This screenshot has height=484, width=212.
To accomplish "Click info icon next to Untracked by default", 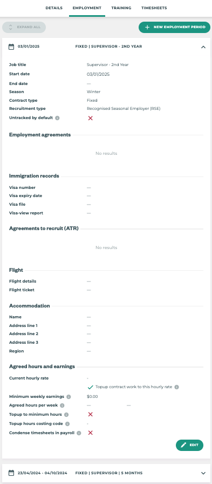I will (x=57, y=118).
